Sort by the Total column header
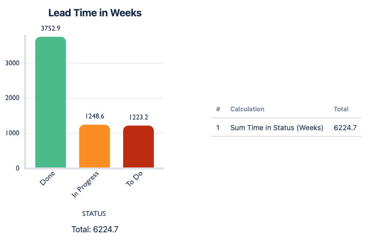Image resolution: width=371 pixels, height=242 pixels. tap(341, 109)
